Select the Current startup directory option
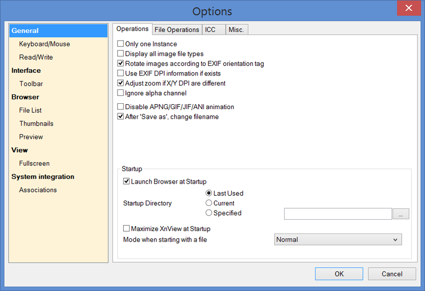Image resolution: width=425 pixels, height=291 pixels. pyautogui.click(x=209, y=203)
